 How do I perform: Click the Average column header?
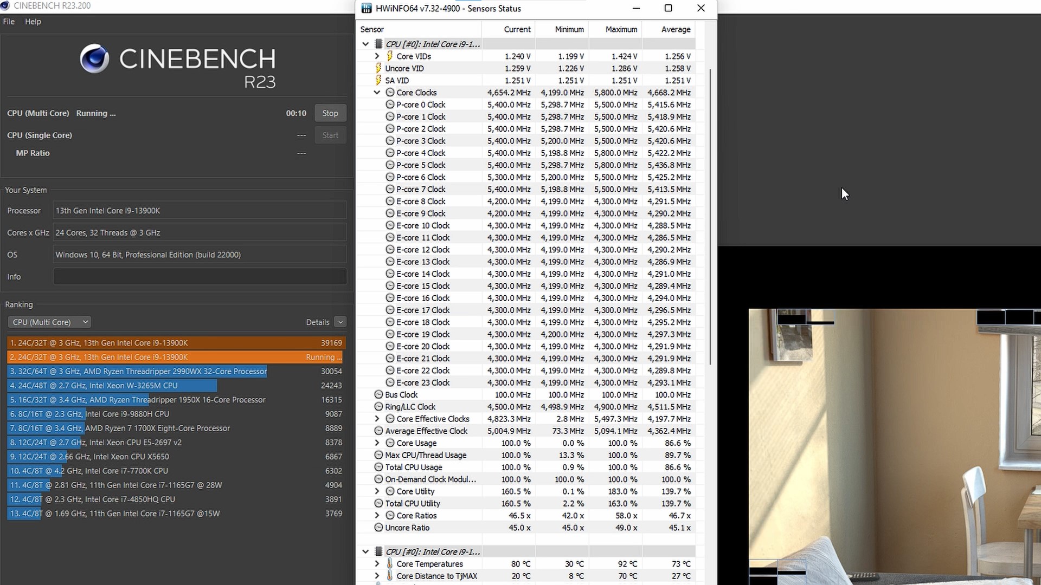669,29
